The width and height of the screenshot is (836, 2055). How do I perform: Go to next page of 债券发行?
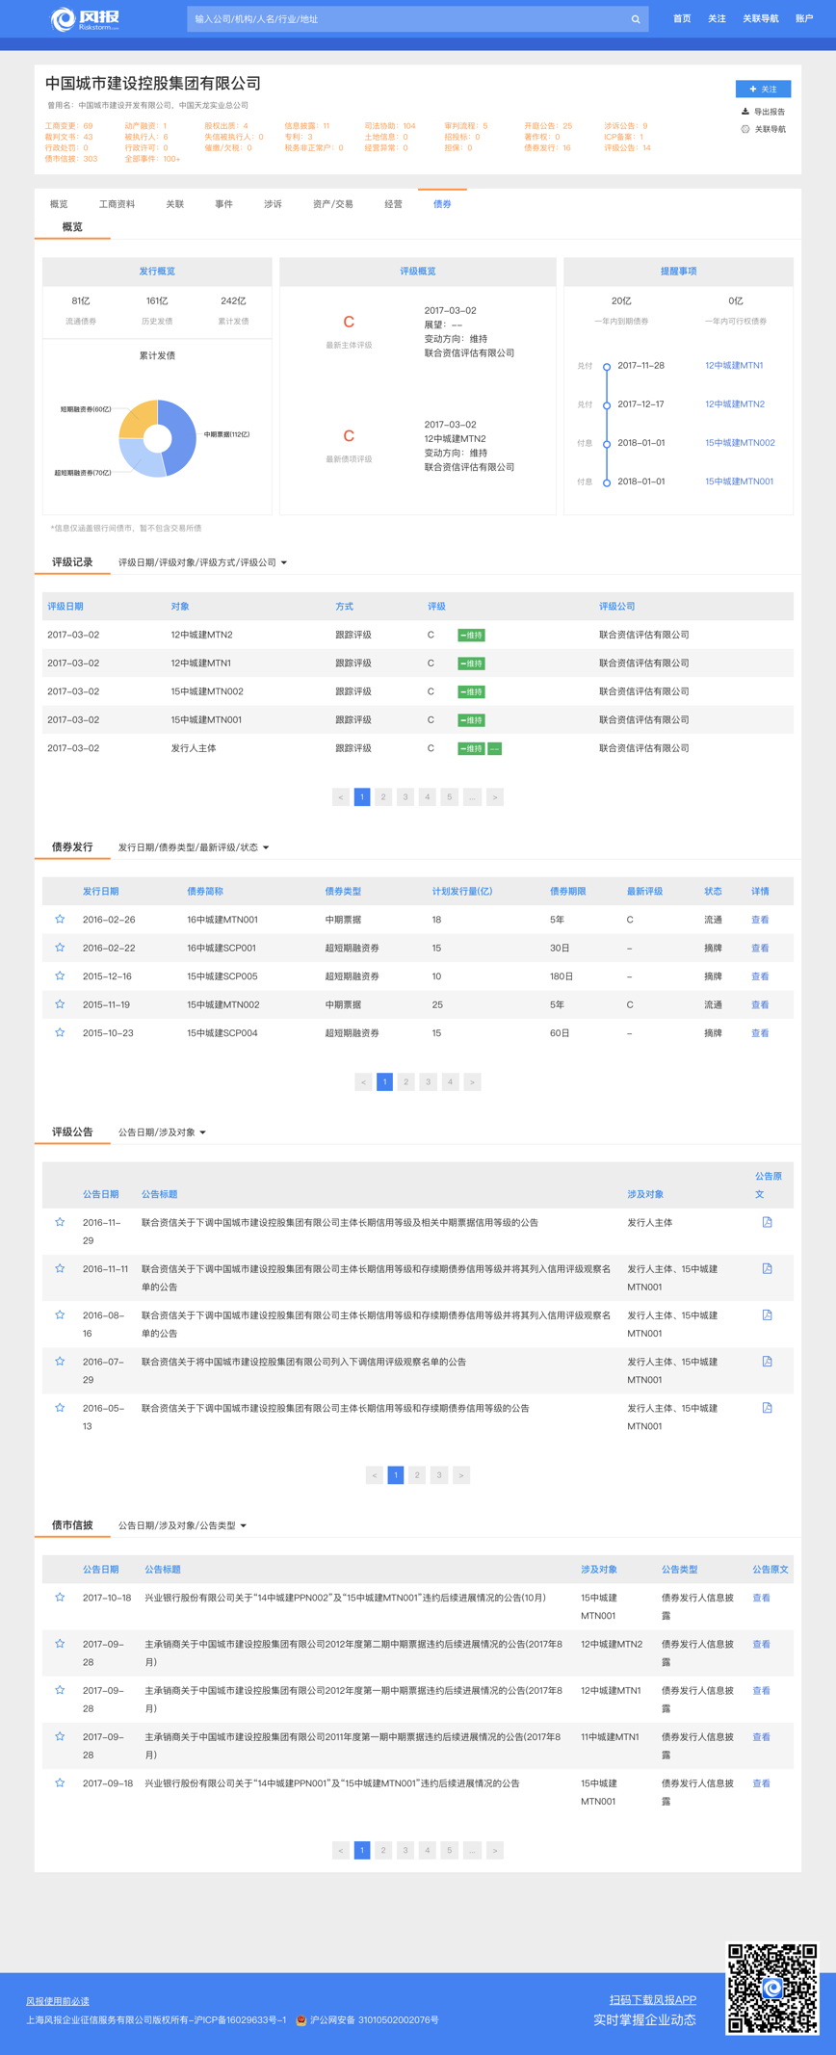(x=472, y=1081)
